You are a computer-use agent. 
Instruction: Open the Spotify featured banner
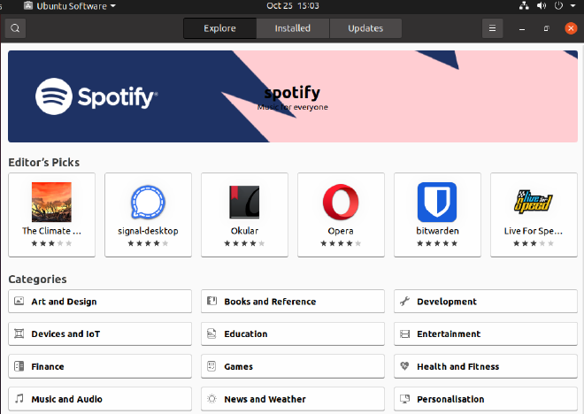293,96
